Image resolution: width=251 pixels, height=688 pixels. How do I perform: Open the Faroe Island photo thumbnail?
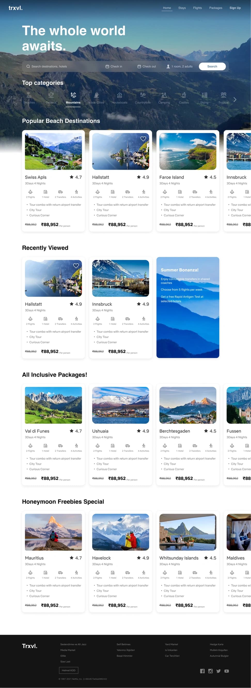188,151
